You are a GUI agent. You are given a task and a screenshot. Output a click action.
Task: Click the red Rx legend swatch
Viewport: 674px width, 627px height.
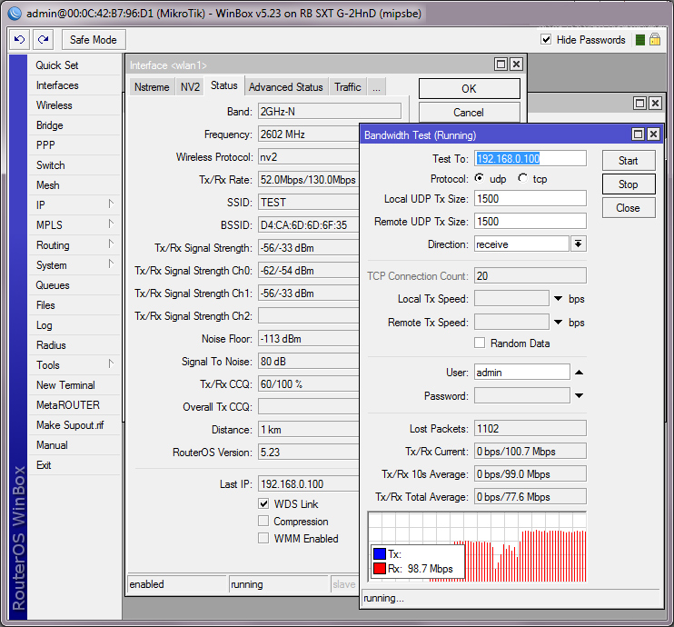pos(380,569)
